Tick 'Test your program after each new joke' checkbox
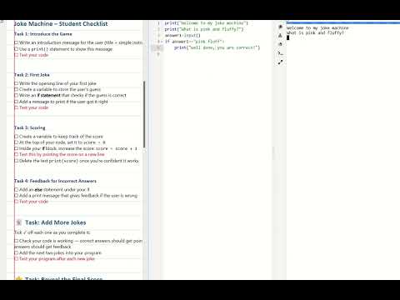Viewport: 400px width, 300px height. coord(16,259)
